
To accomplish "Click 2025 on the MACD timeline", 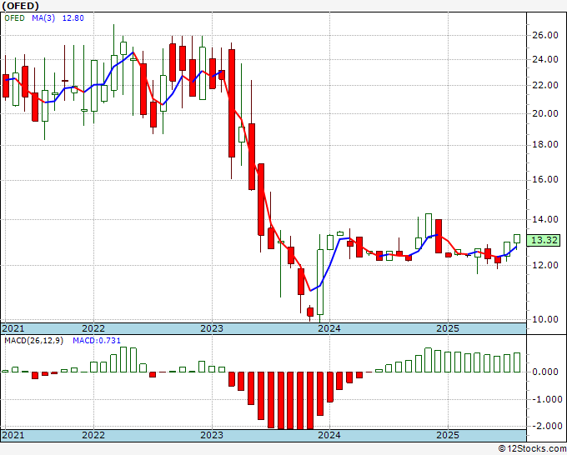I will 448,435.
